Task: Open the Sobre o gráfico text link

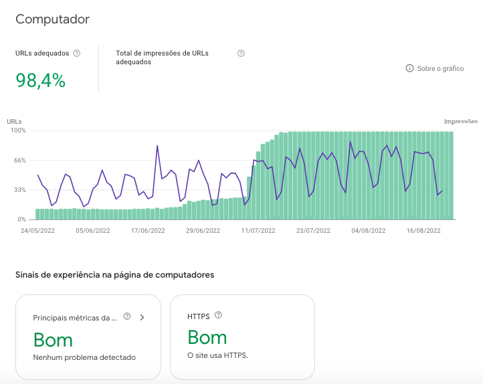Action: pyautogui.click(x=440, y=69)
